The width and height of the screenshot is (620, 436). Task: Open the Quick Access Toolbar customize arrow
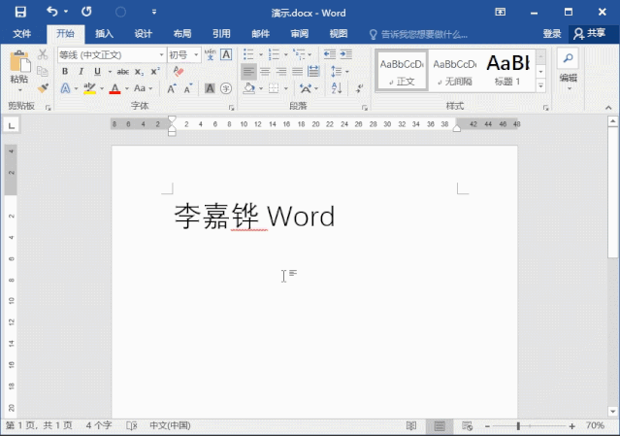pyautogui.click(x=154, y=12)
